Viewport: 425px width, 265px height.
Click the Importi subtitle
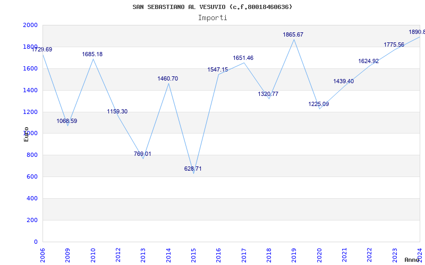212,18
